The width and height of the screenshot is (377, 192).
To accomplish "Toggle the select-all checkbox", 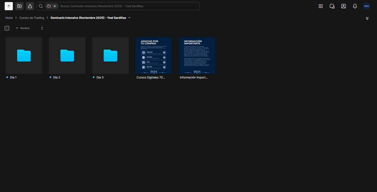I will [x=7, y=28].
